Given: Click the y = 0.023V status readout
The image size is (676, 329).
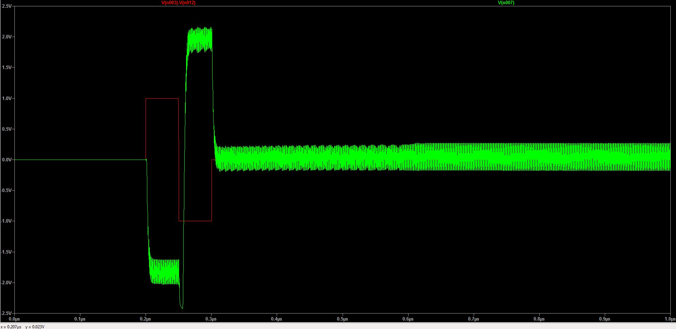Looking at the screenshot, I should (35, 327).
